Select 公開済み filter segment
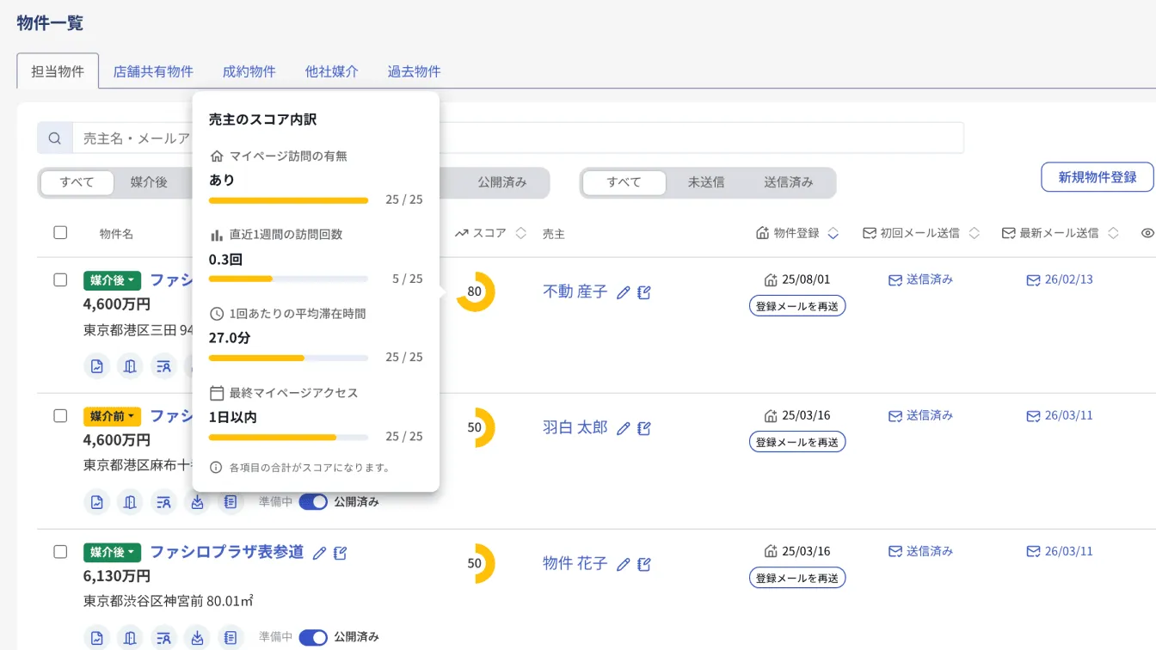 pos(502,182)
